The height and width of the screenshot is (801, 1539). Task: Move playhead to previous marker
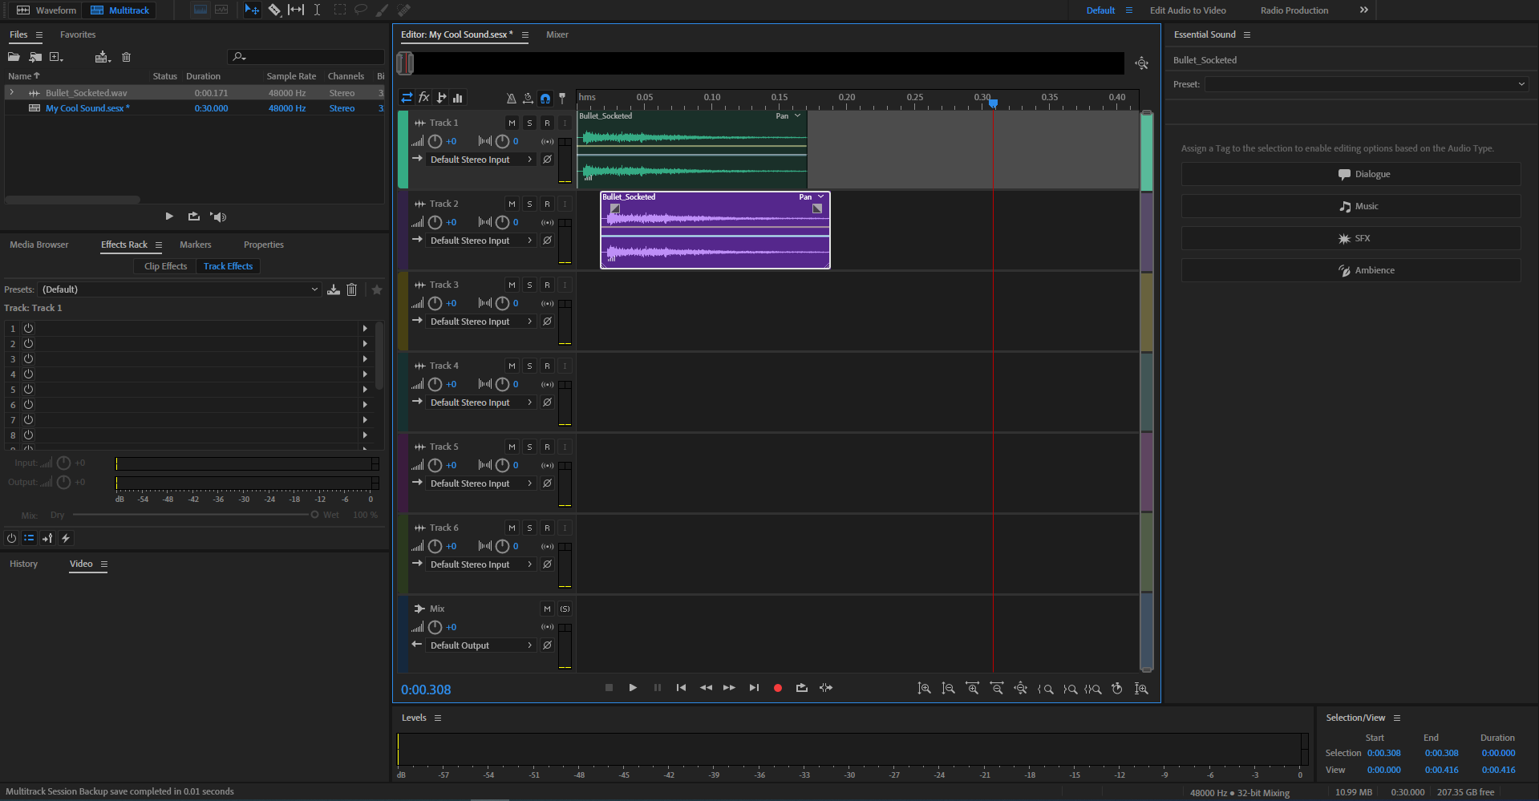tap(681, 688)
